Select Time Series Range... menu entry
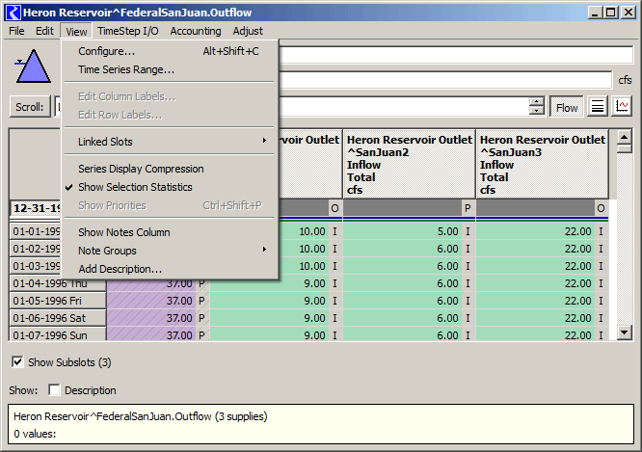This screenshot has width=642, height=452. click(x=170, y=69)
